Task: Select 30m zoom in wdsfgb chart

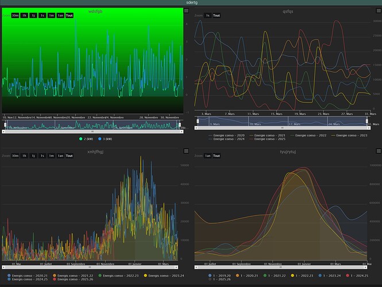Action: (15, 15)
